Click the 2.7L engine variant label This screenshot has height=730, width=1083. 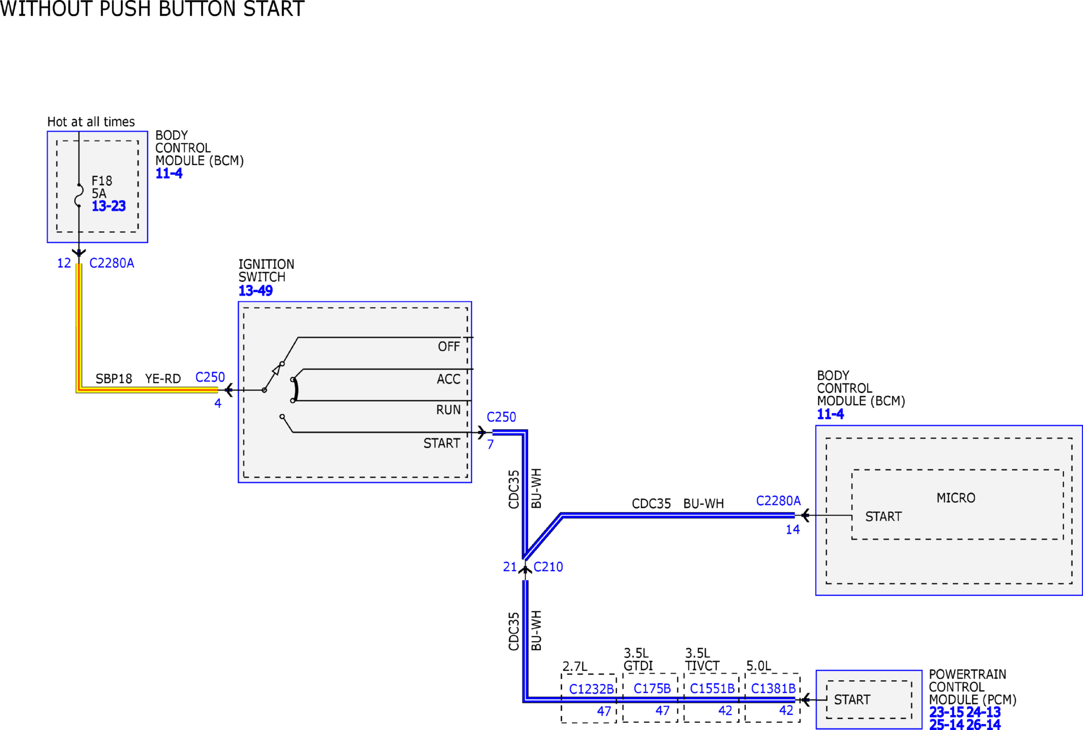pos(575,666)
